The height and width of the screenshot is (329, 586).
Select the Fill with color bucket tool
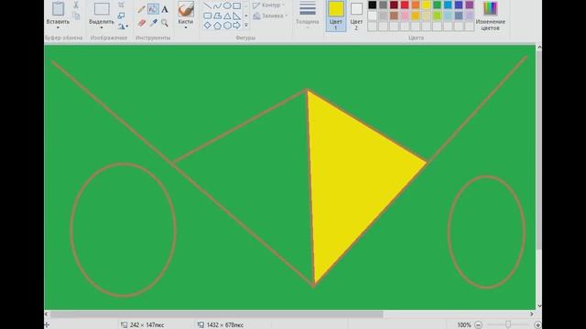[153, 9]
